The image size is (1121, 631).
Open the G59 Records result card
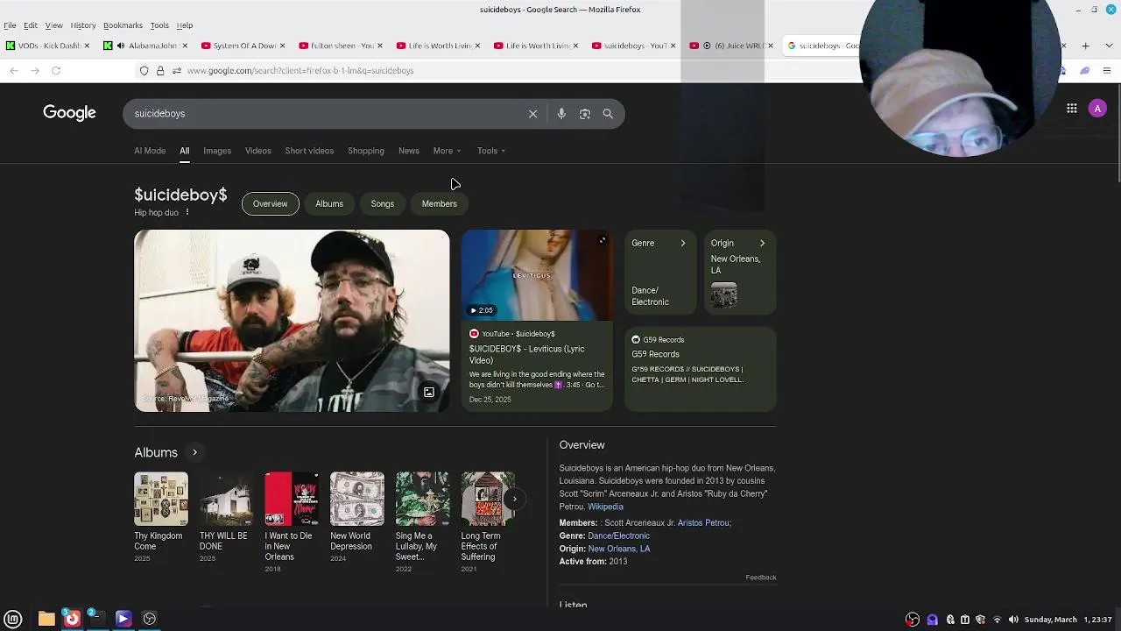click(701, 369)
